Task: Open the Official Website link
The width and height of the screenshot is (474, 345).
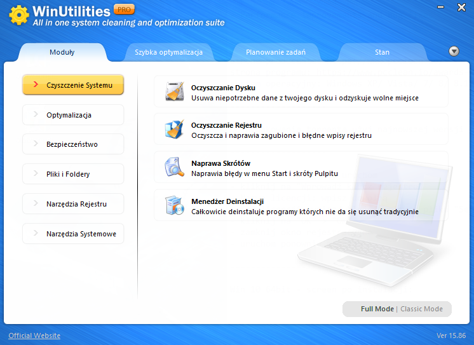Action: coord(34,335)
